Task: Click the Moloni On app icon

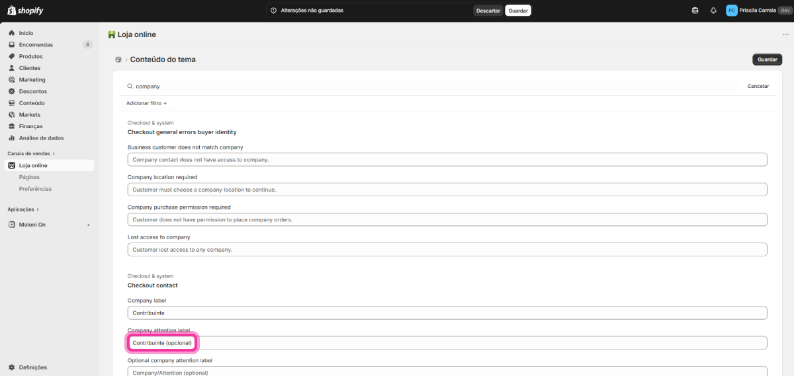Action: [12, 225]
